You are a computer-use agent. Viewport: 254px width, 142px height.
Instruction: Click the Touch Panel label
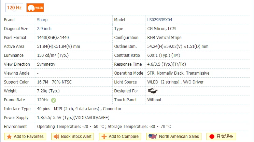click(x=125, y=100)
